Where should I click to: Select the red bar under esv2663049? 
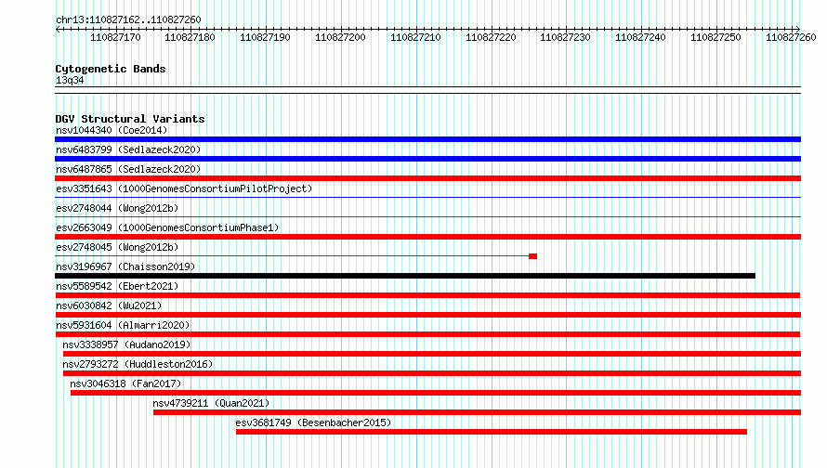click(427, 237)
